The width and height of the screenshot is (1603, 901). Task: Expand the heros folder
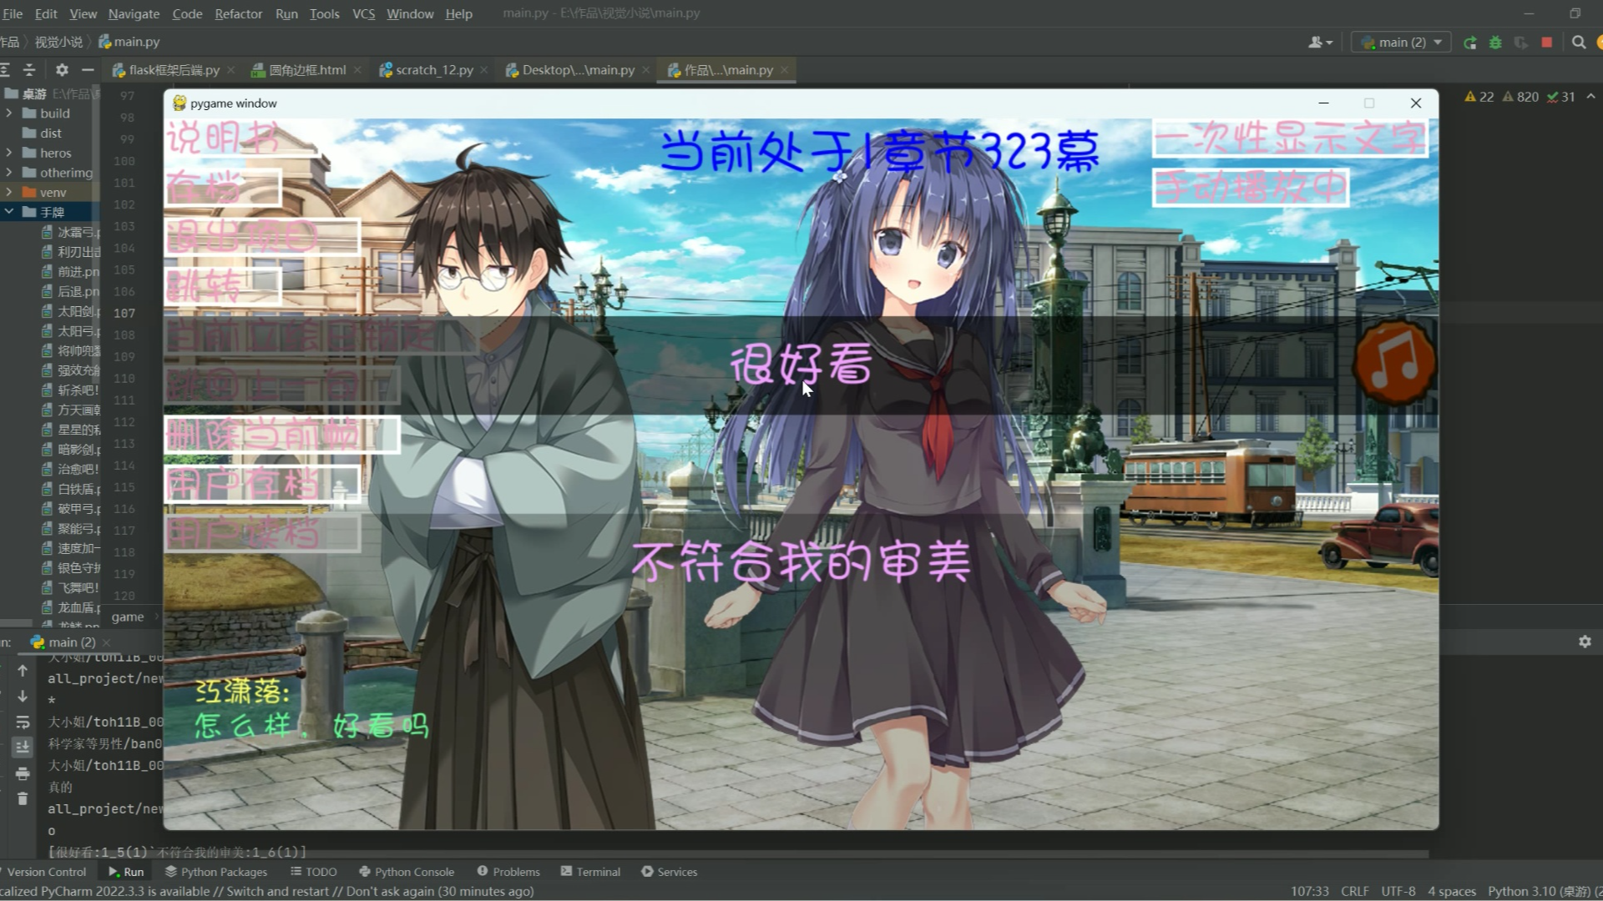[9, 154]
